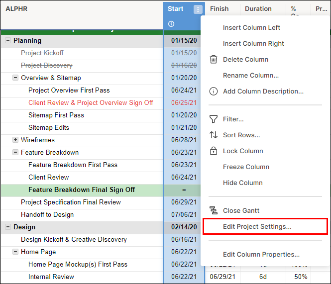Click the trash icon beside Delete Column
331x284 pixels.
[214, 59]
